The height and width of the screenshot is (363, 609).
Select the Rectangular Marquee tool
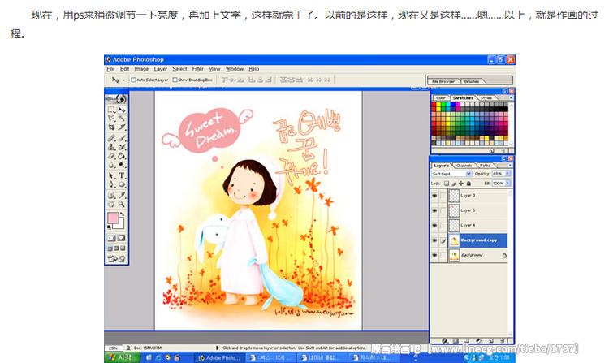(x=111, y=110)
